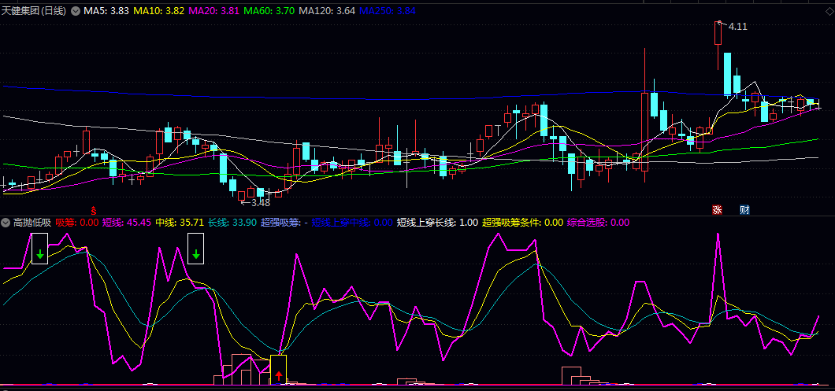This screenshot has height=391, width=835.
Task: Select the MA5: 3.83 label
Action: (106, 11)
